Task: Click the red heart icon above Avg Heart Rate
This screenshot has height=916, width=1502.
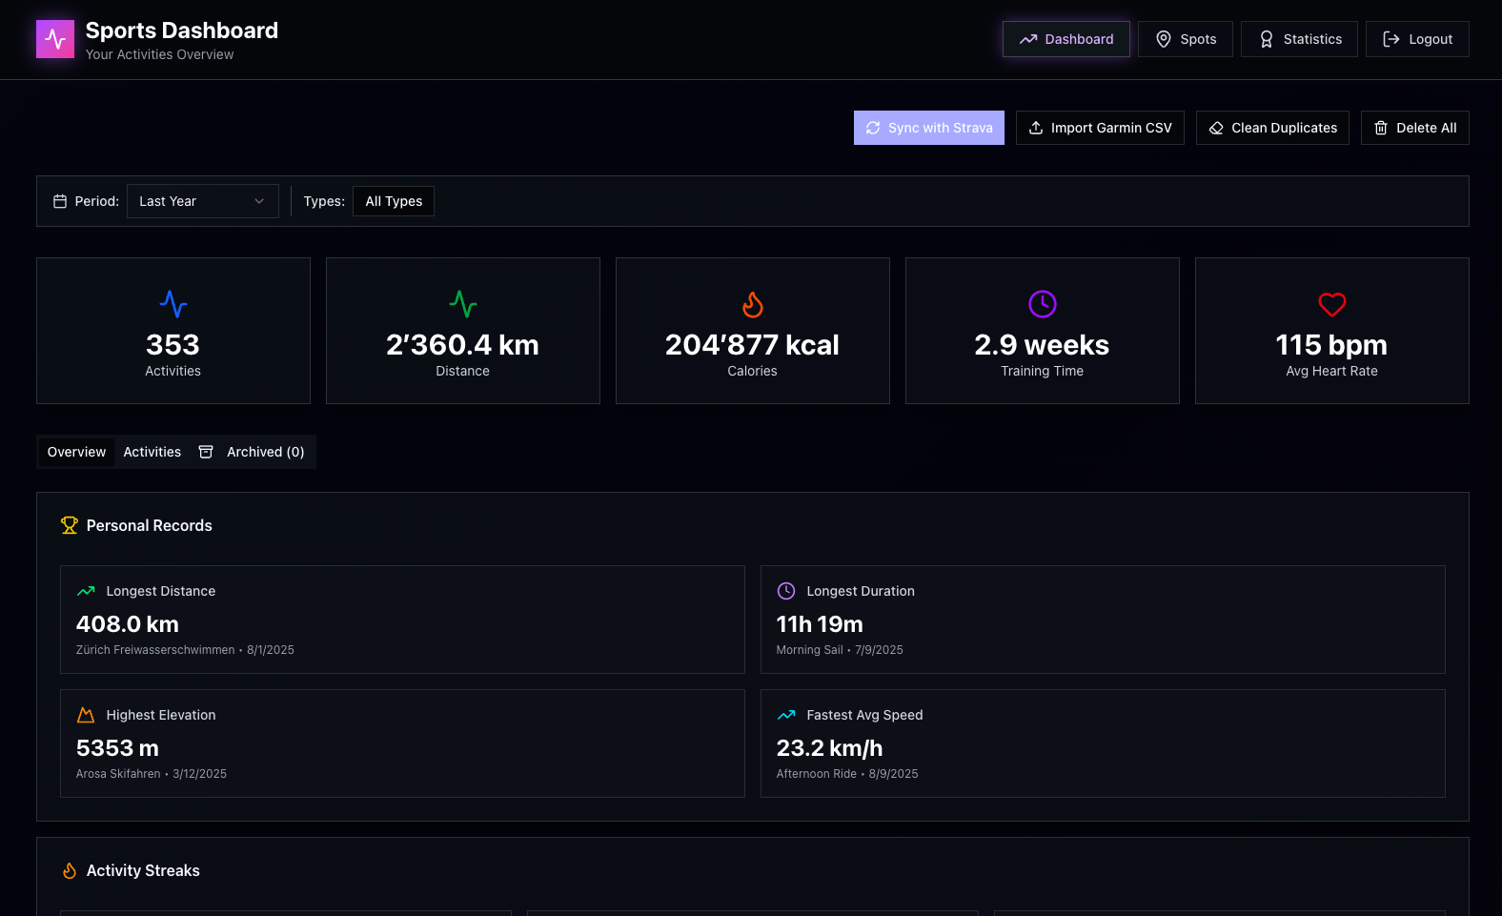Action: (x=1331, y=304)
